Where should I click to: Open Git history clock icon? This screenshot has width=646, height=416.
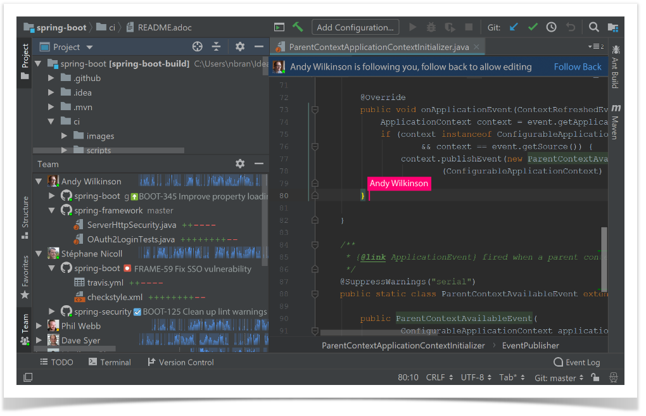551,27
